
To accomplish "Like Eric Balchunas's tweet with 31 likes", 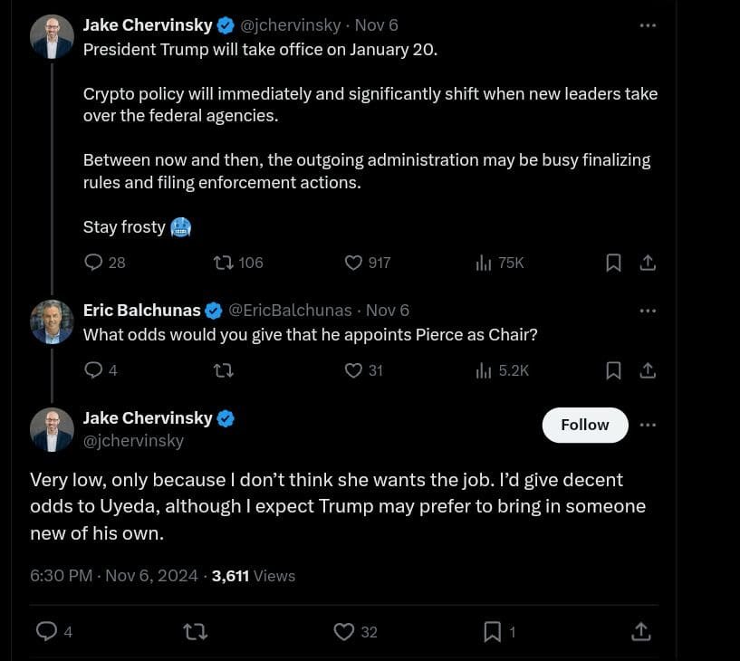I will click(x=354, y=369).
